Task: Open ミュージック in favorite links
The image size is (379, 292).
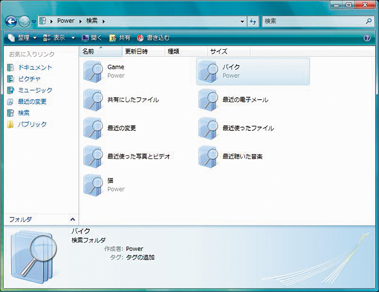Action: [35, 90]
